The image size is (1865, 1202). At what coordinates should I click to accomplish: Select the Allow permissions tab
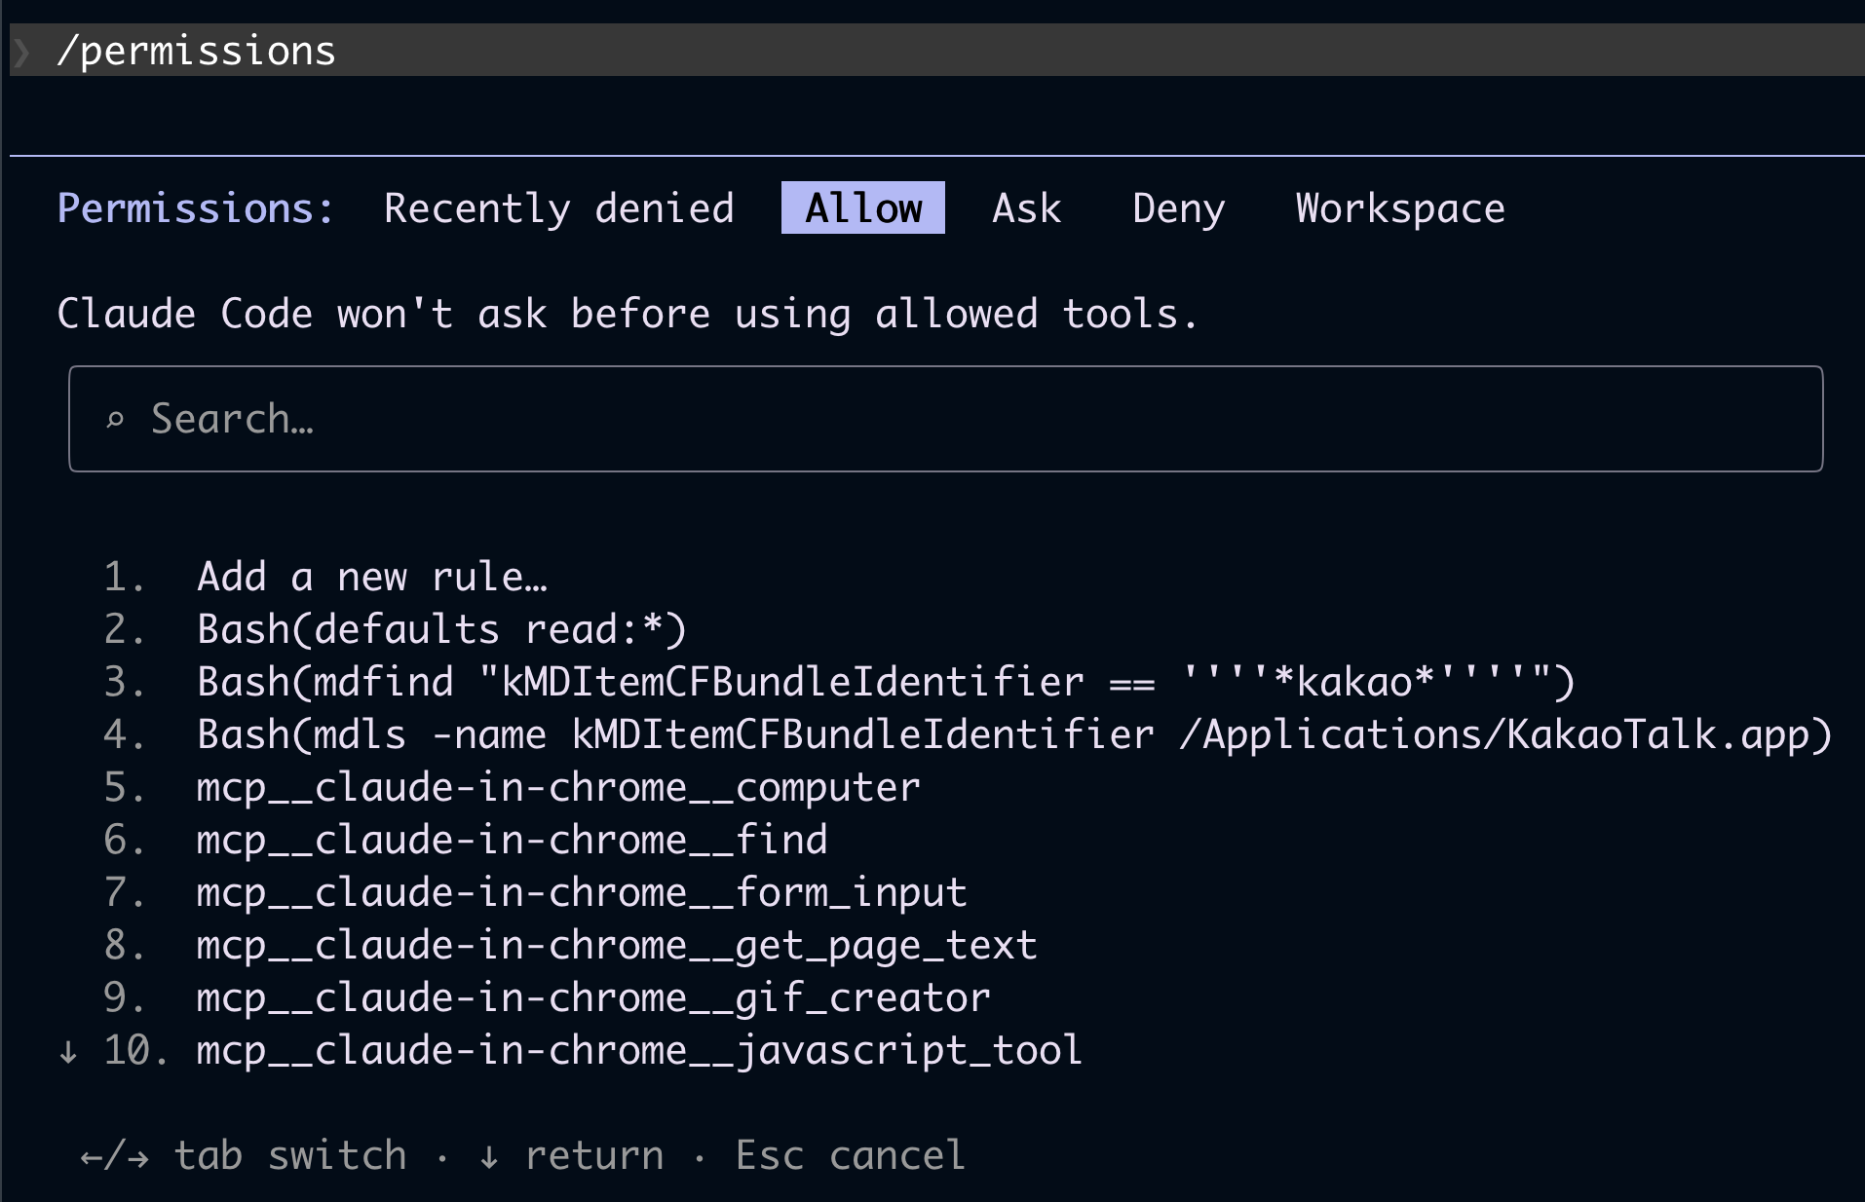click(x=863, y=207)
